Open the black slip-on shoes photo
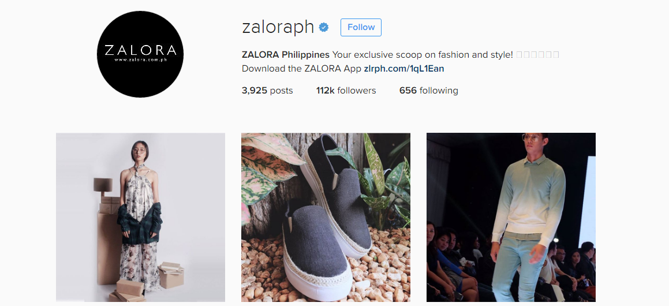Screen dimensions: 669x306 pyautogui.click(x=326, y=217)
